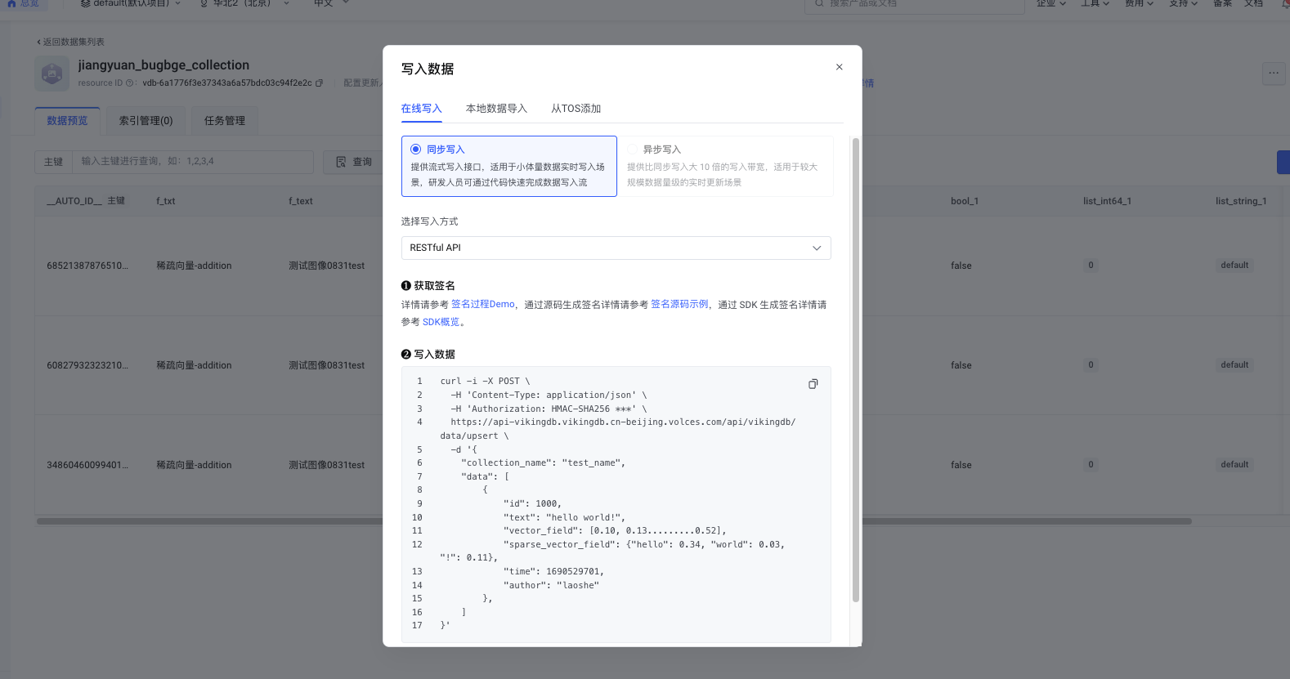Click the resource ID text vdb-6a1776f3e37343a6a57bdc03c94f2e2c
1290x679 pixels.
click(x=227, y=83)
